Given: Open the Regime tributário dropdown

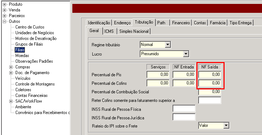Looking at the screenshot, I should 168,45.
